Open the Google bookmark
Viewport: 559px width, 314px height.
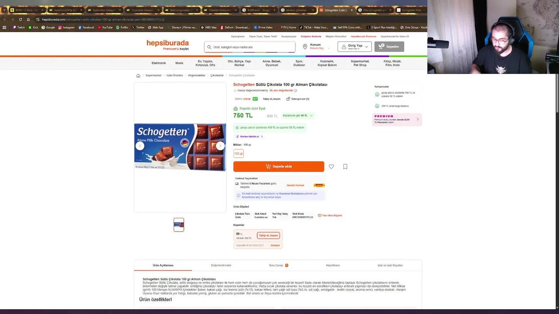[48, 27]
